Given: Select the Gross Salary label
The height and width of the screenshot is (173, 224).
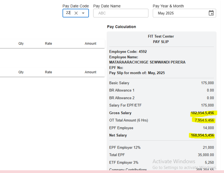Looking at the screenshot, I should coord(120,113).
